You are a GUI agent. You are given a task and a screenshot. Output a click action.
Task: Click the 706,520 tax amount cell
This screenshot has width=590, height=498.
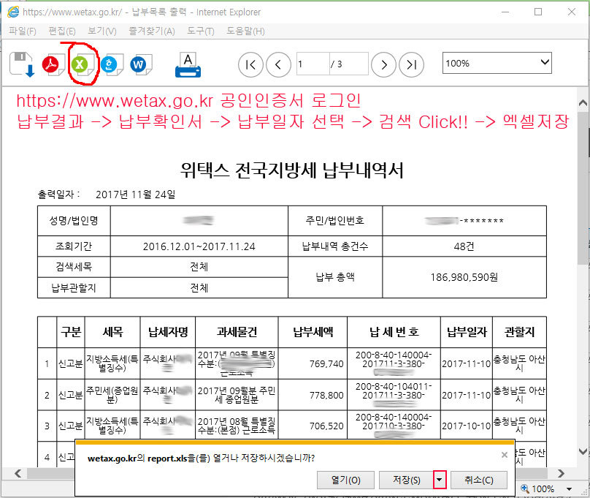tap(313, 426)
